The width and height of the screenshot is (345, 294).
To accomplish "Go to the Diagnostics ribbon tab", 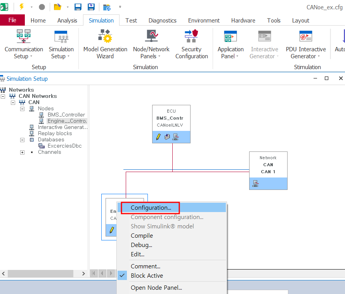I will (162, 21).
